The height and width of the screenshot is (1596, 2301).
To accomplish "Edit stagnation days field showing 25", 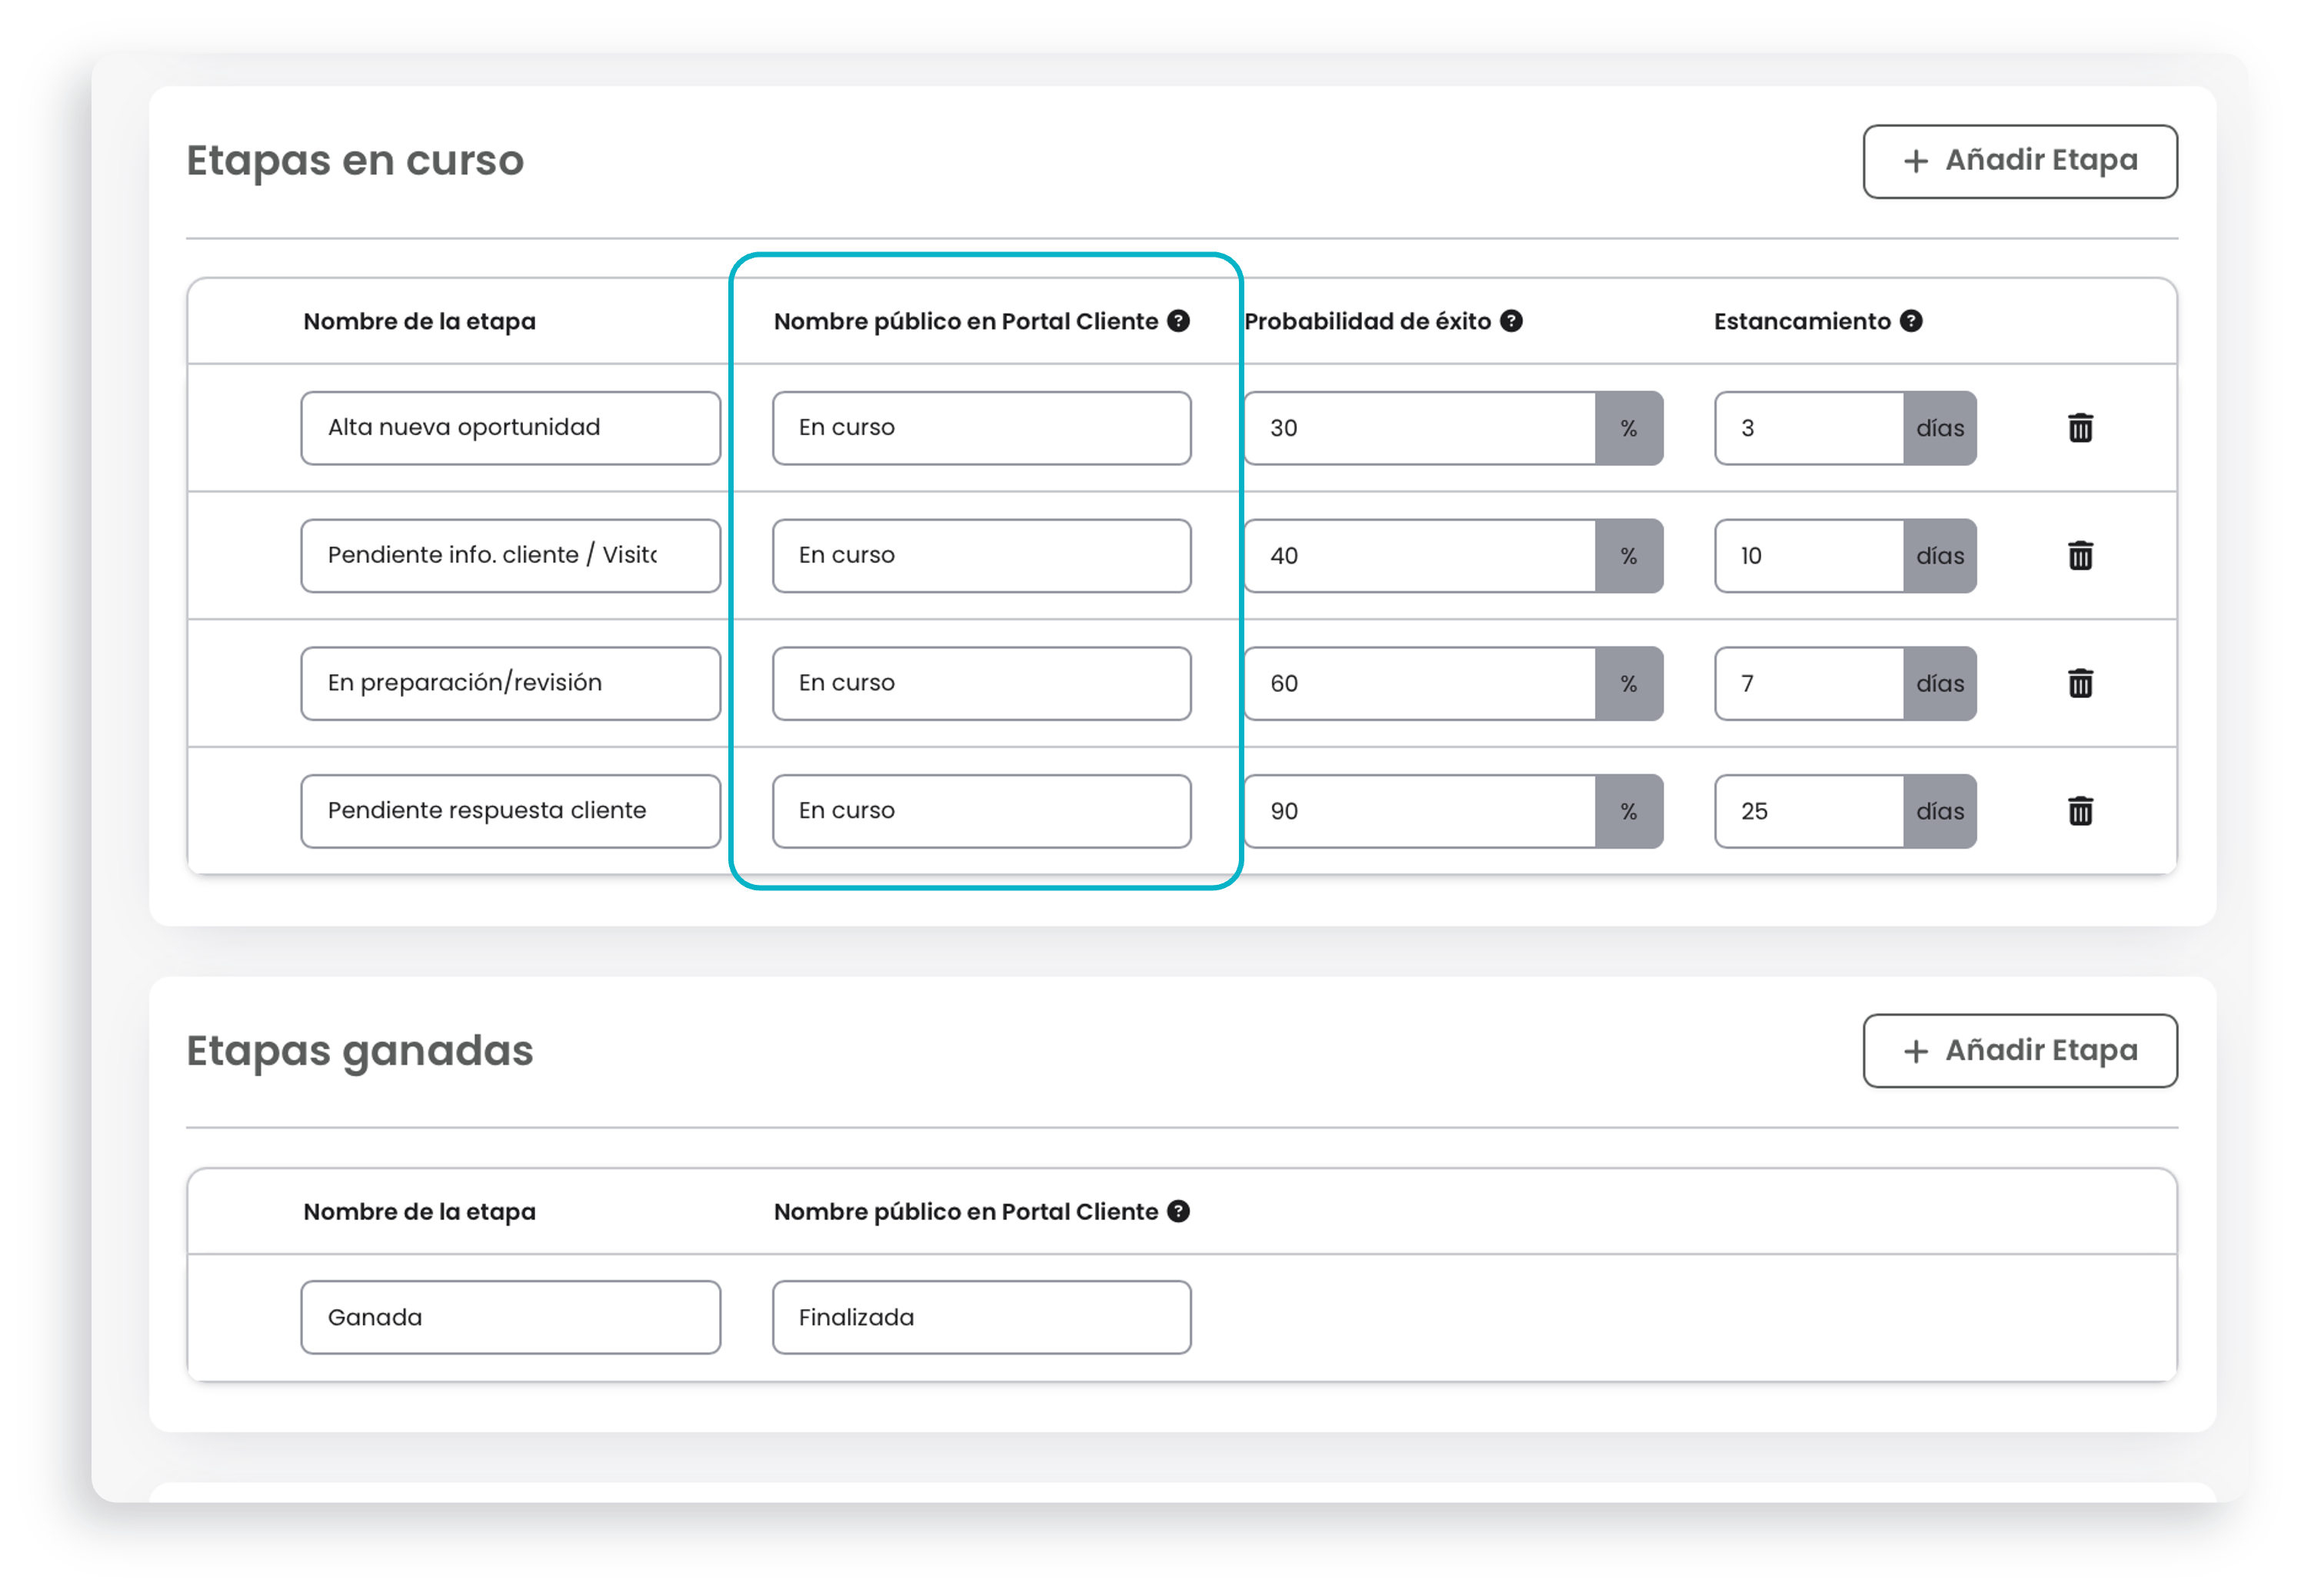I will point(1809,811).
